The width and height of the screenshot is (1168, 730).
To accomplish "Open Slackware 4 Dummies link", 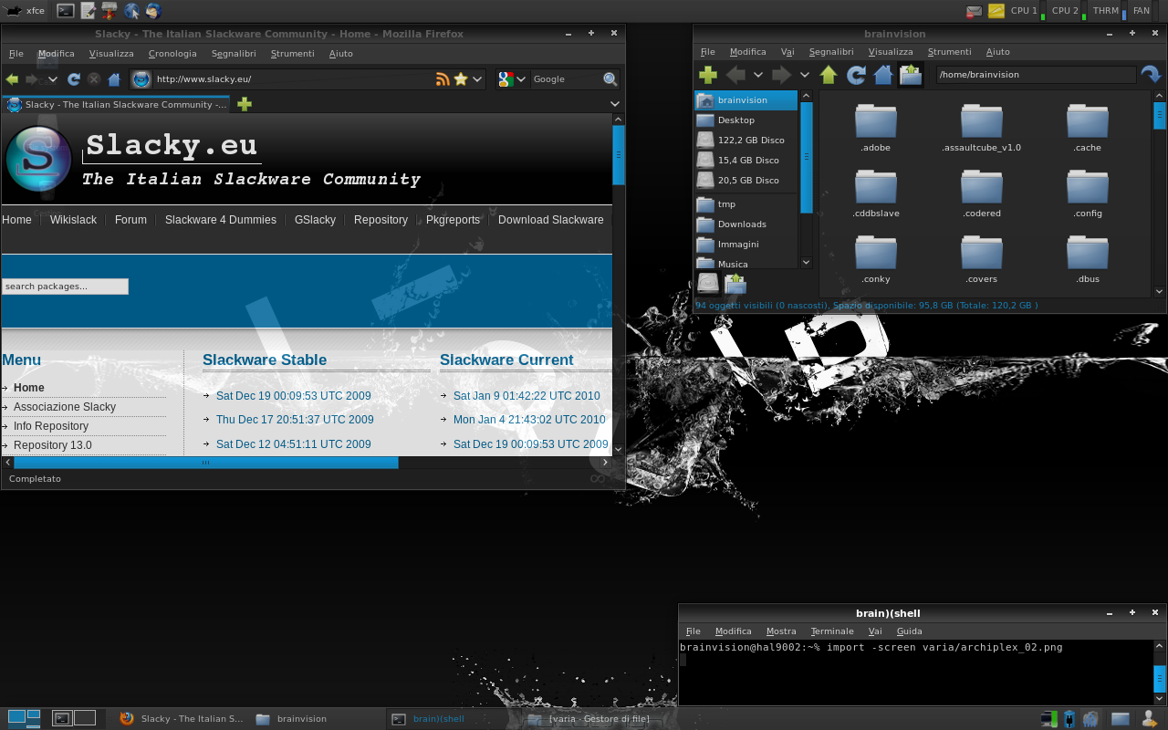I will [221, 220].
